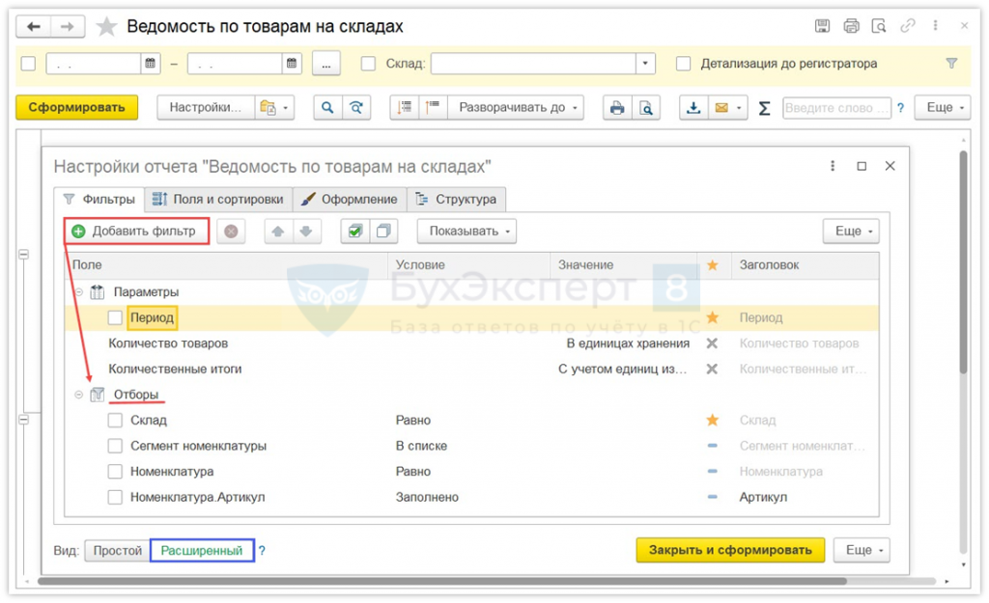Image resolution: width=989 pixels, height=603 pixels.
Task: Switch to the Поля и сортировки tab
Action: point(219,199)
